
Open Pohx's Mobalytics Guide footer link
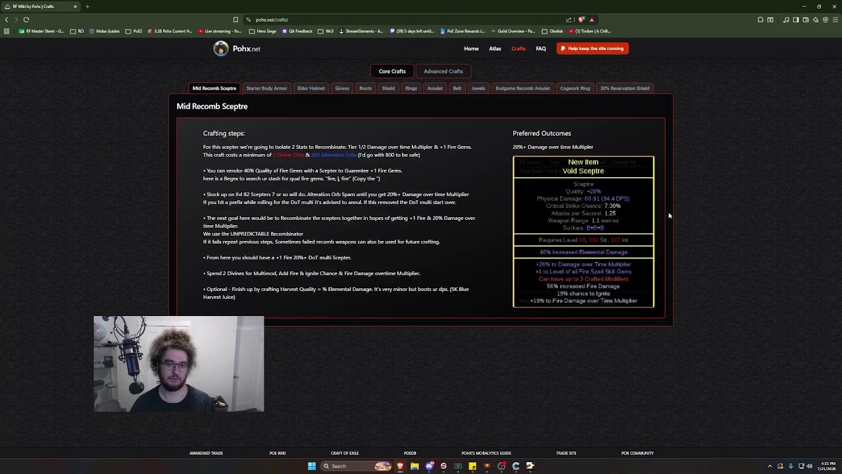486,453
